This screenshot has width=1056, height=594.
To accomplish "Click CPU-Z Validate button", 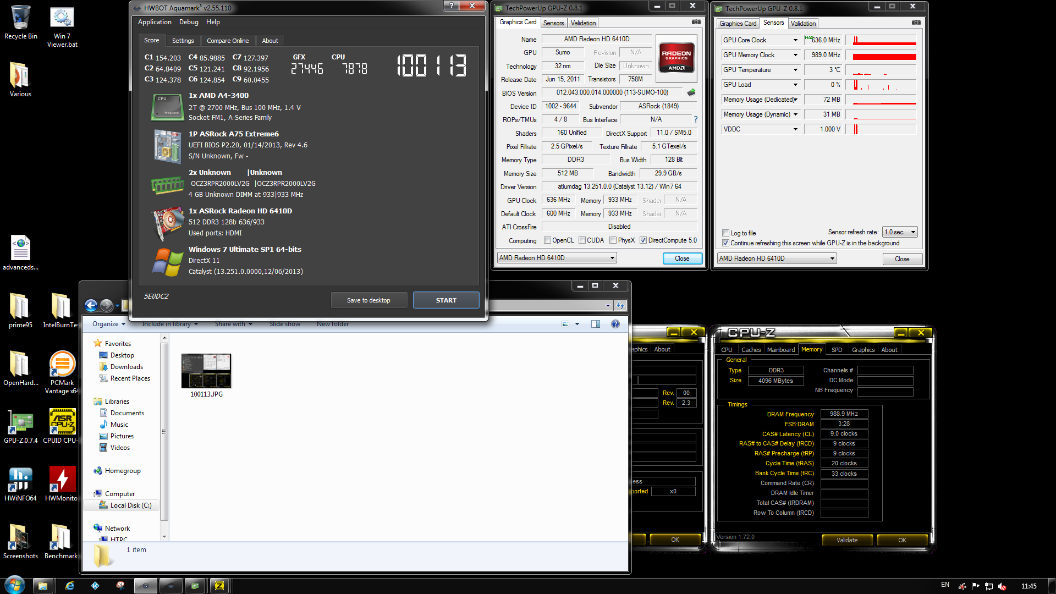I will click(847, 540).
